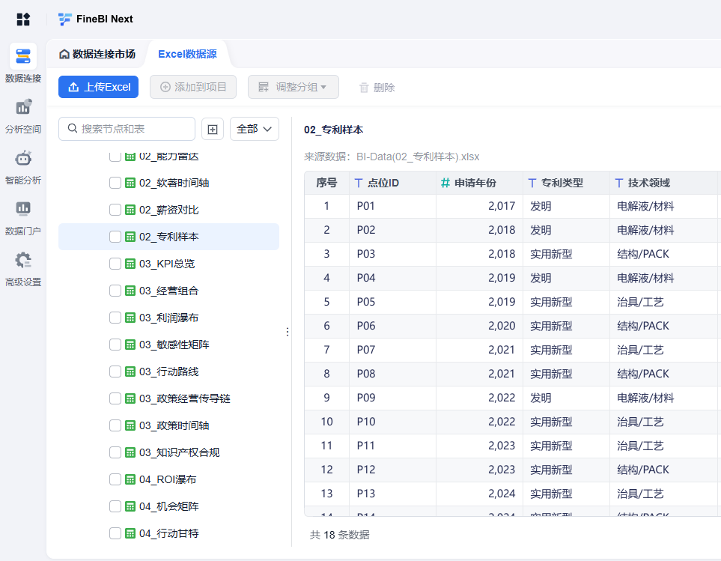Click table icon of 02_软著时间轴
721x561 pixels.
click(x=130, y=183)
